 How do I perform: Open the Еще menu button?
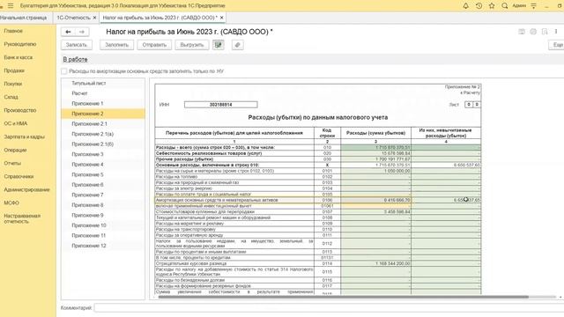557,45
